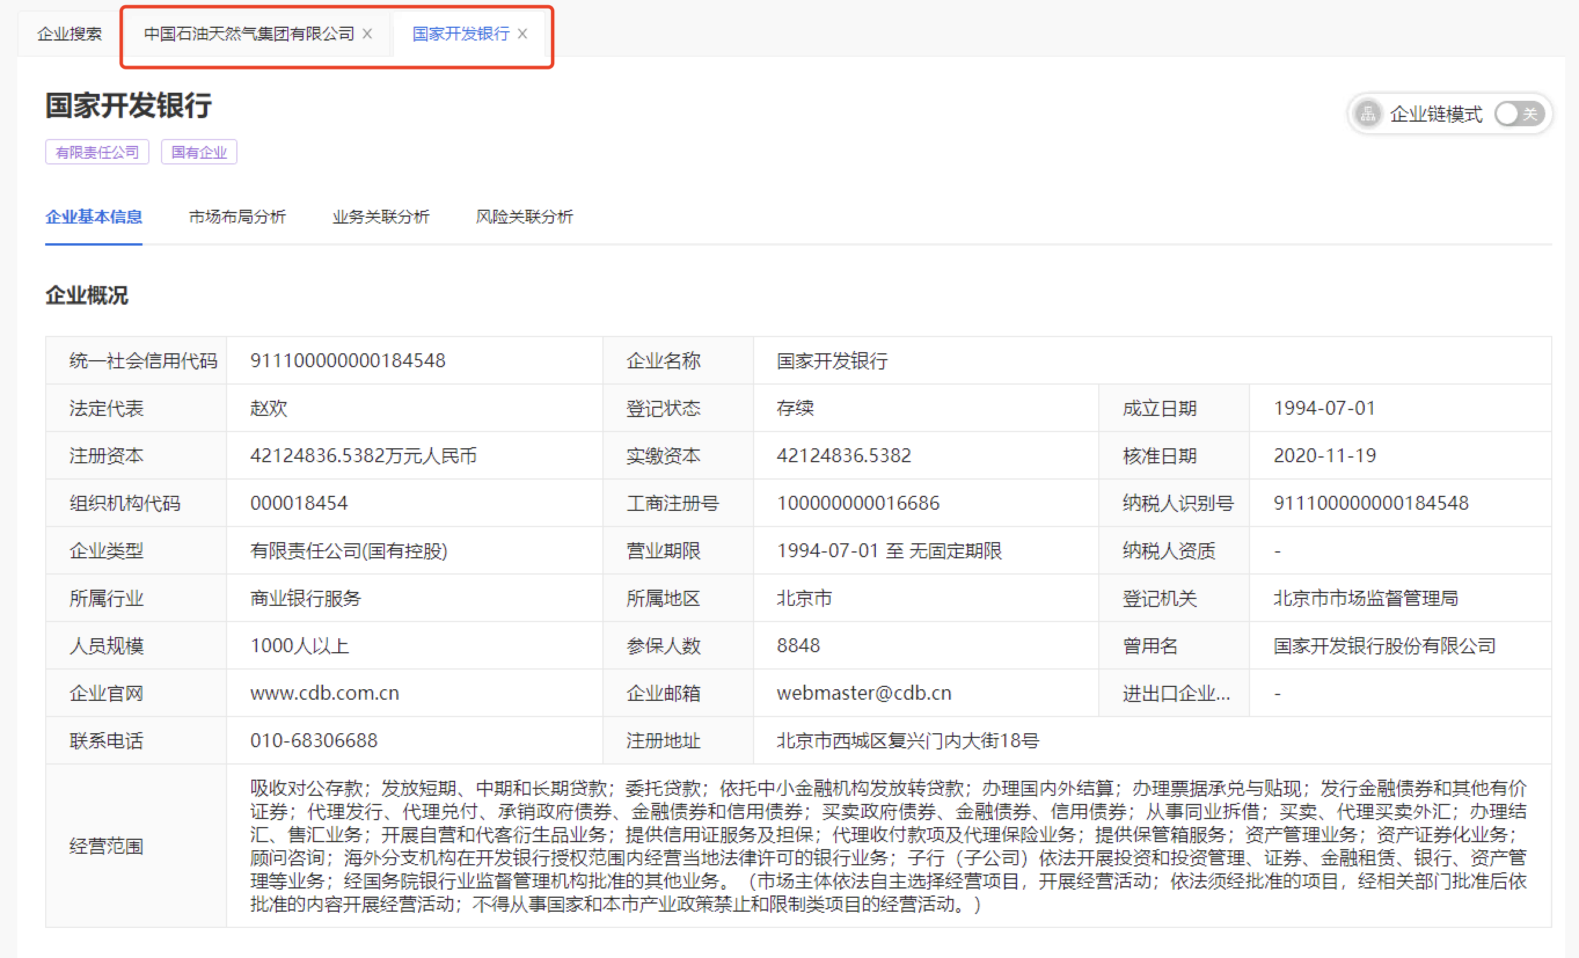Click the 纳税人资质 label
The image size is (1579, 958).
[1169, 550]
